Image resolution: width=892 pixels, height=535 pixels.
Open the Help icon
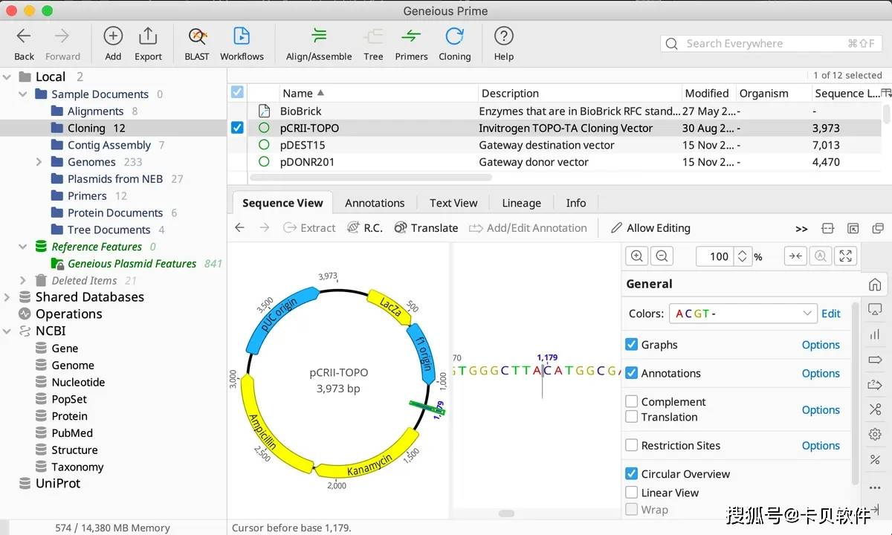(503, 43)
